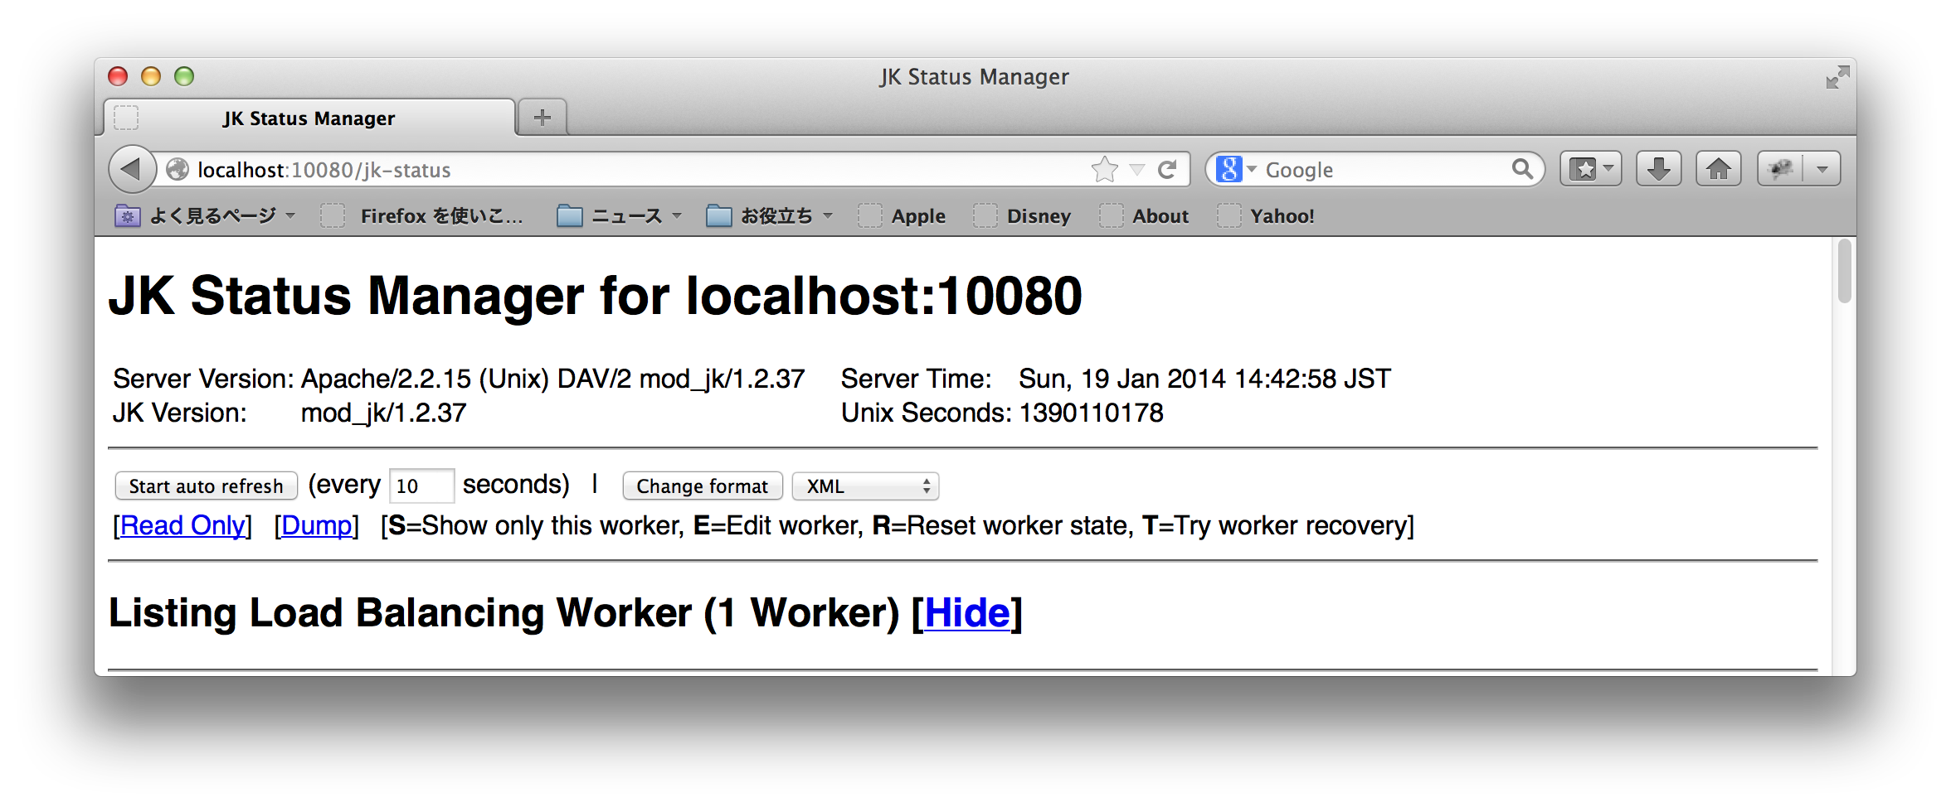This screenshot has width=1951, height=807.
Task: Open the Downloads arrow button
Action: (1658, 169)
